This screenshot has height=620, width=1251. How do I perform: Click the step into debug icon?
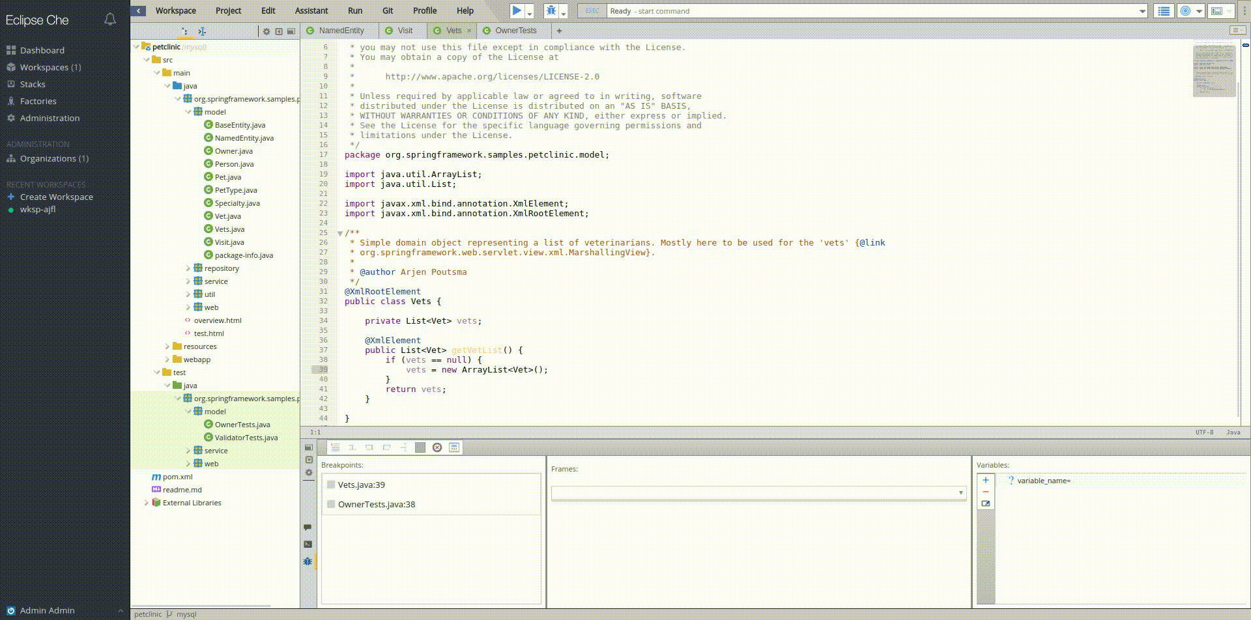tap(352, 447)
